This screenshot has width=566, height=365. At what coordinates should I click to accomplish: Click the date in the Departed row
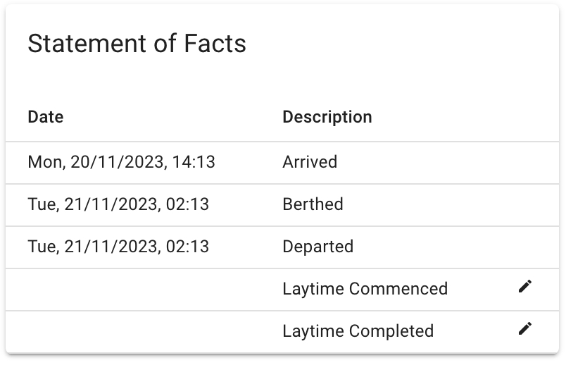[118, 247]
